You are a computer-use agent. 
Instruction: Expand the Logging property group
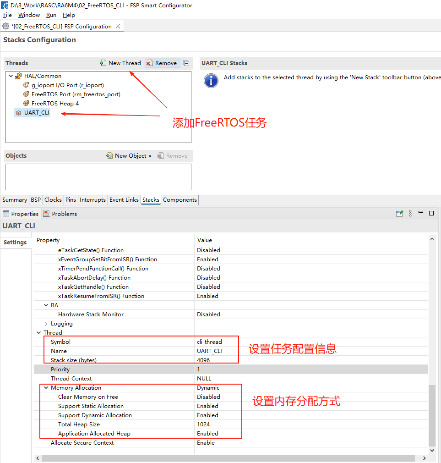pos(46,324)
